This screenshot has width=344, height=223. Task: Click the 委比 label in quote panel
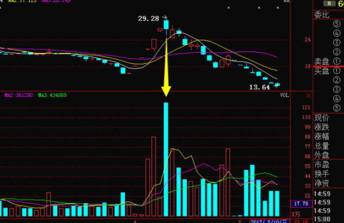pyautogui.click(x=322, y=14)
